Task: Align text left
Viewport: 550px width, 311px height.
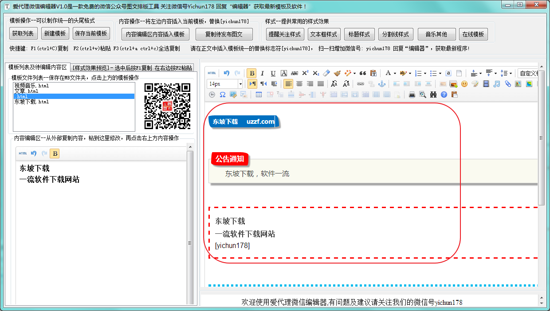Action: pyautogui.click(x=289, y=83)
